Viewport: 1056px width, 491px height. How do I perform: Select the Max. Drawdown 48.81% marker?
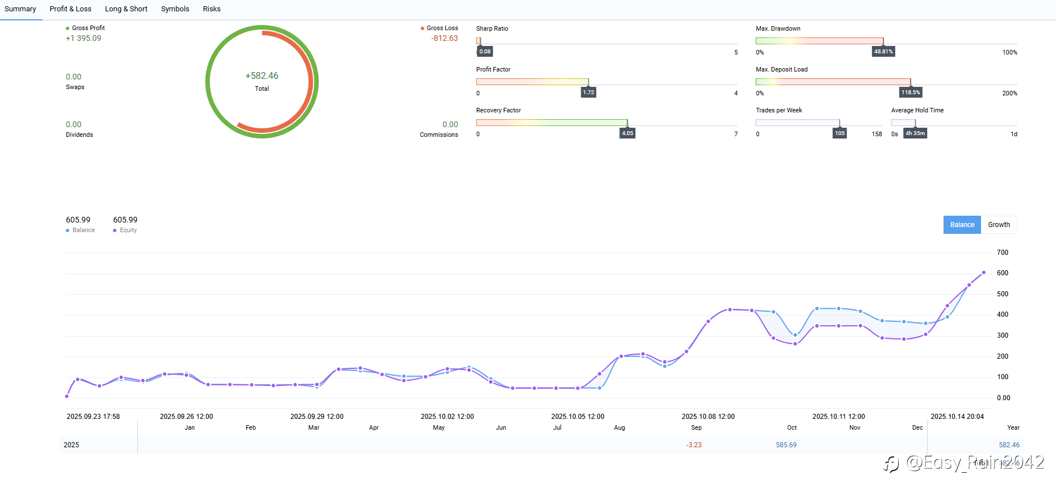click(x=883, y=52)
